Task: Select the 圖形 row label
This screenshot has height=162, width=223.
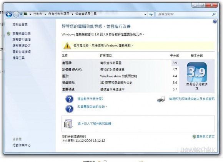Action: click(x=66, y=76)
